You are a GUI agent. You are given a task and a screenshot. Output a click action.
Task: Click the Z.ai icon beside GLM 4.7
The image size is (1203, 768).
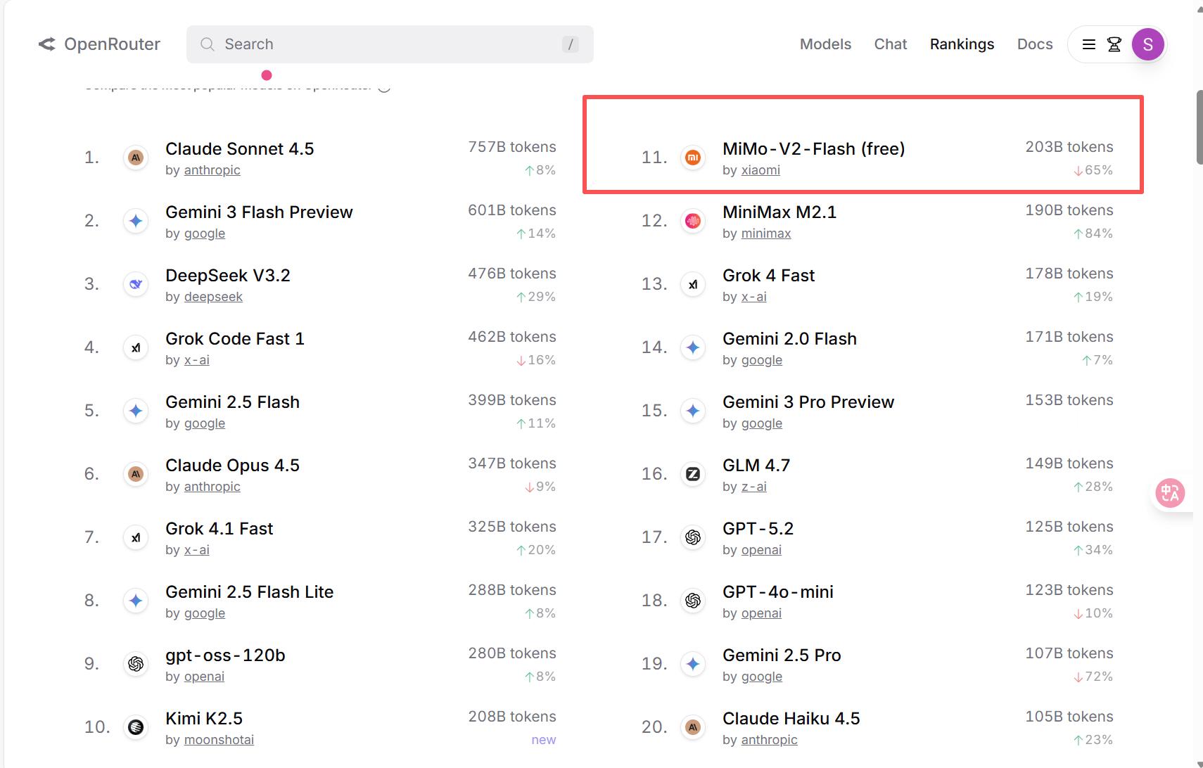coord(693,474)
